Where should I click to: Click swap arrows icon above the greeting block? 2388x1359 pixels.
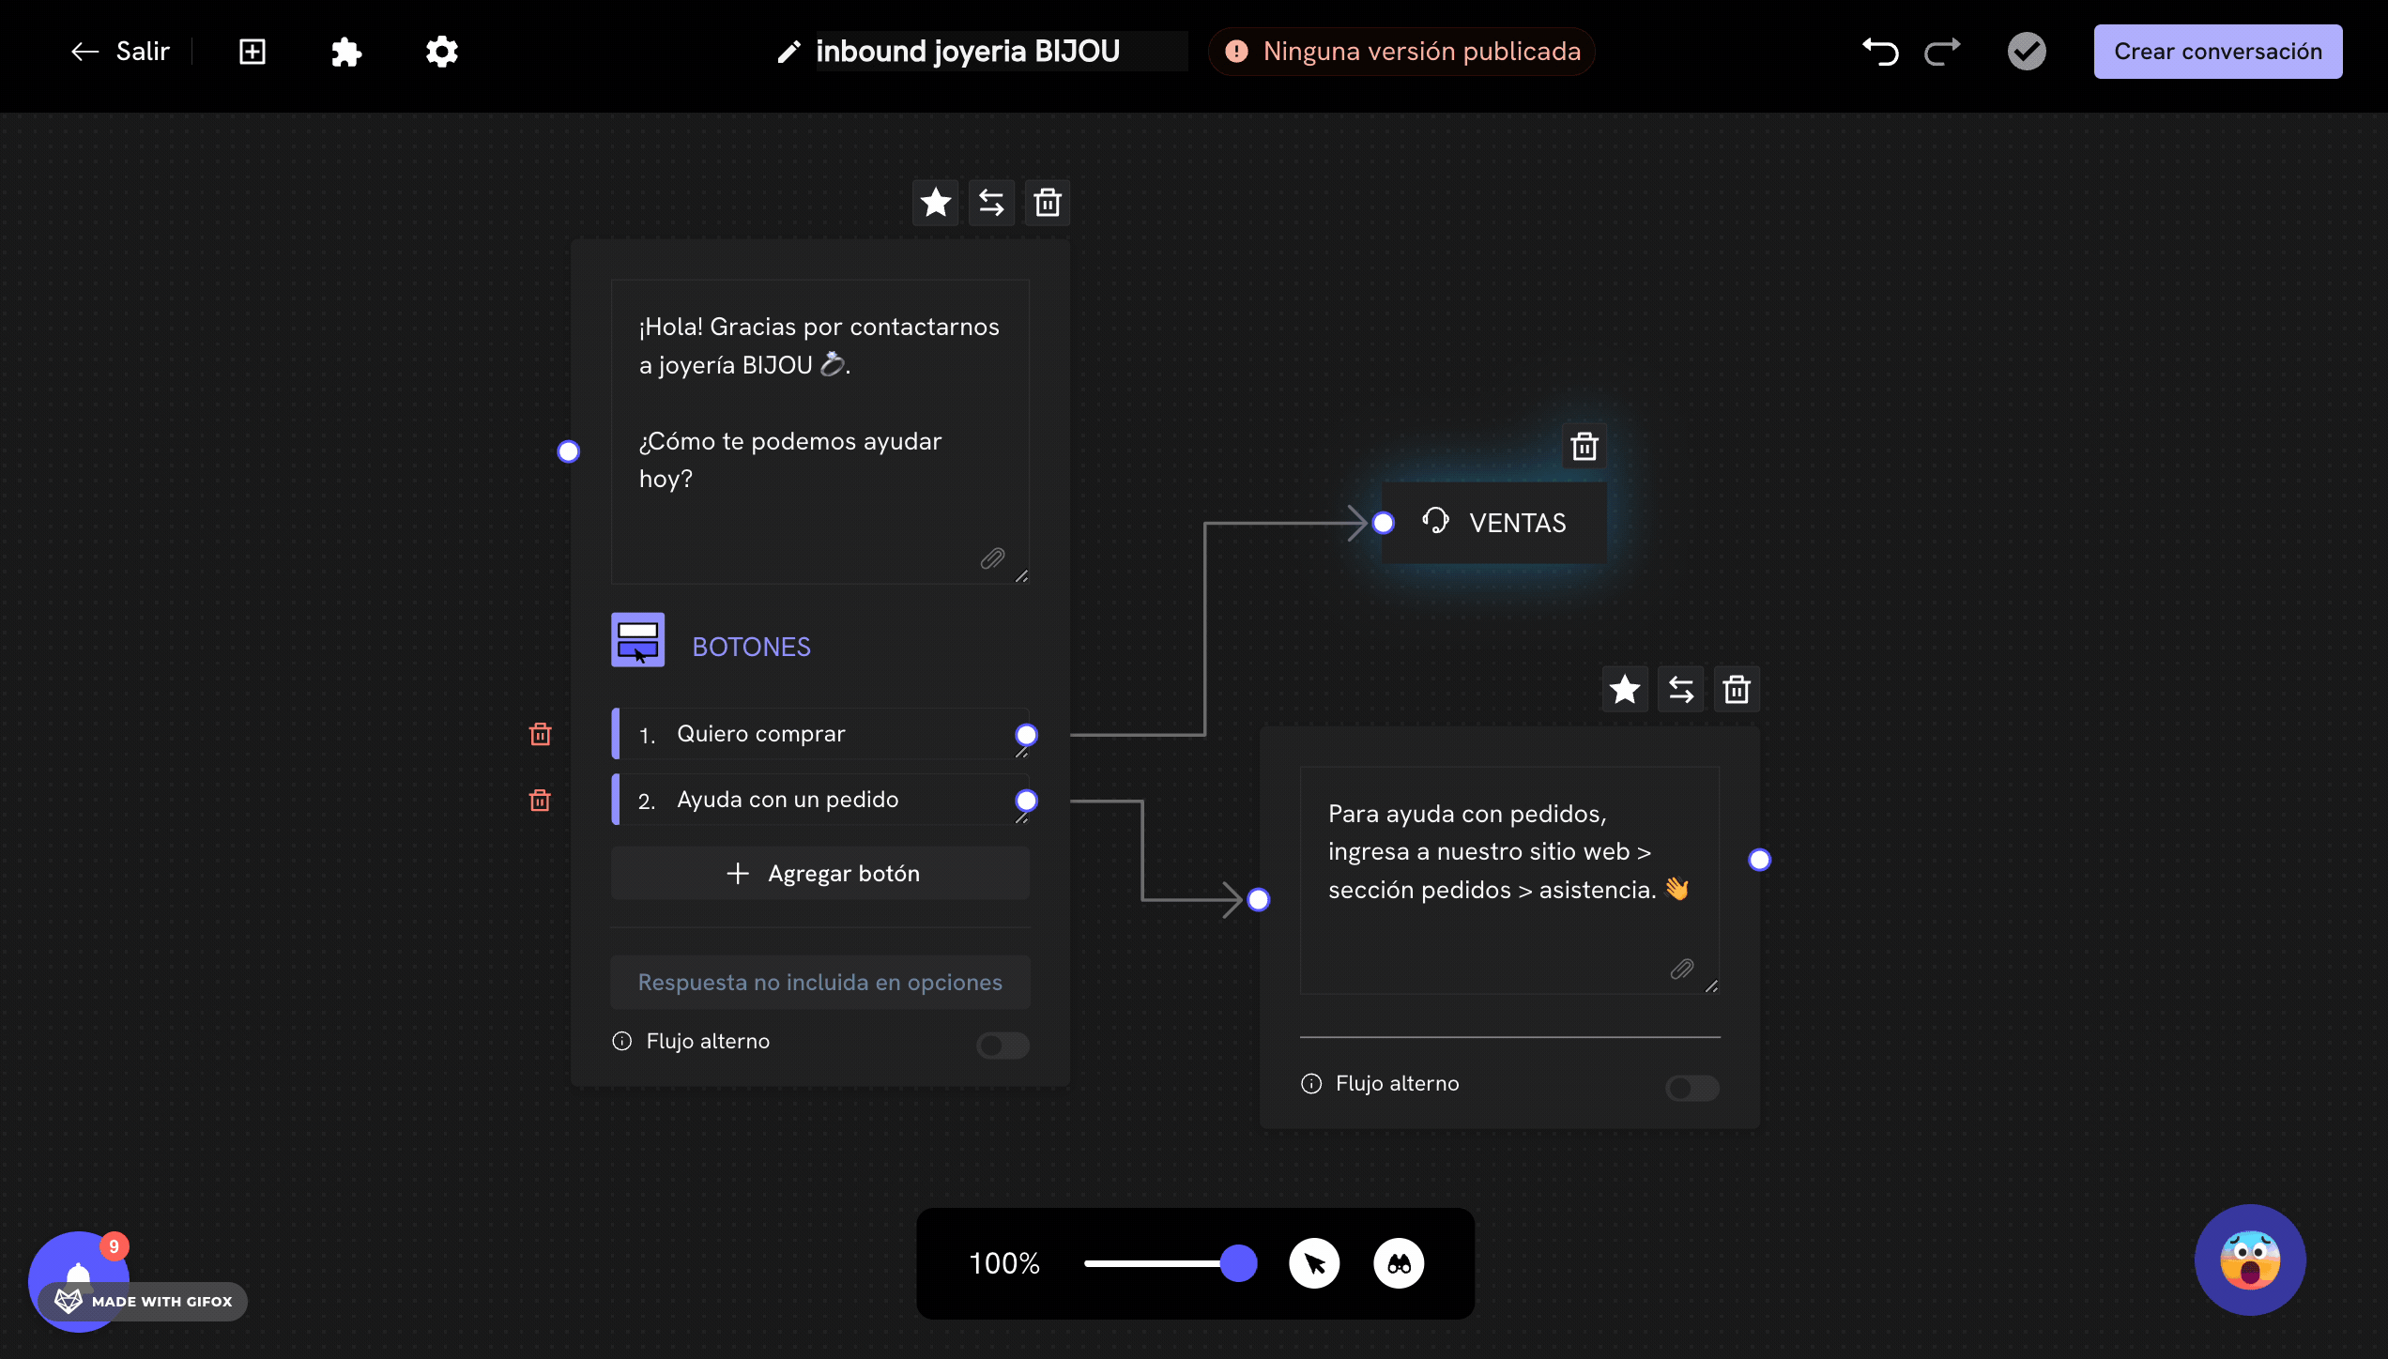[991, 203]
